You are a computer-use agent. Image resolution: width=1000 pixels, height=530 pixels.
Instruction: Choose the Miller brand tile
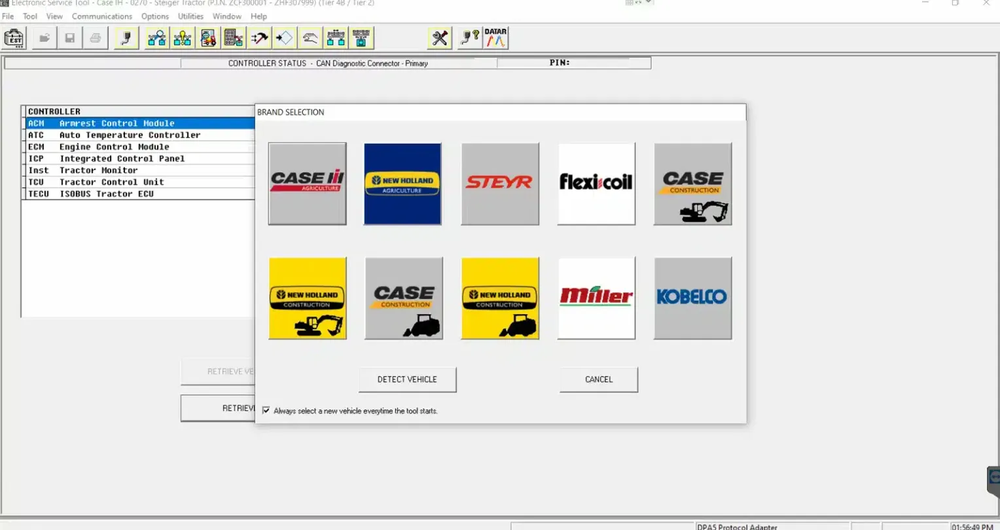pos(596,298)
